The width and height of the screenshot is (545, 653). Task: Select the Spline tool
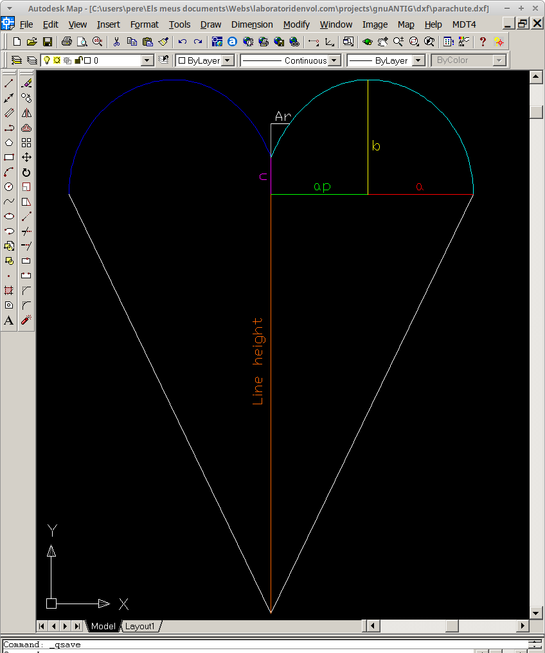(9, 202)
